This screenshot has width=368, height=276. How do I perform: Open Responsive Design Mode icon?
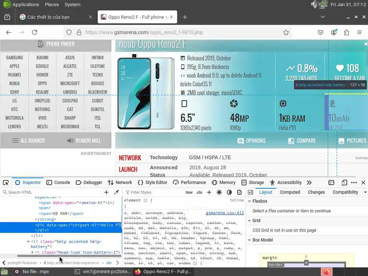click(344, 183)
